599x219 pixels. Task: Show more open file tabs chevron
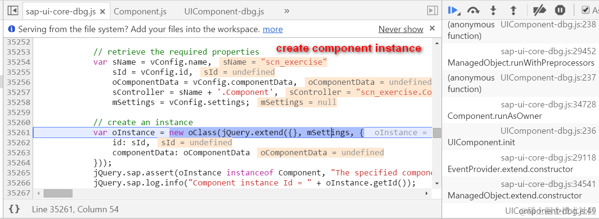pos(287,11)
